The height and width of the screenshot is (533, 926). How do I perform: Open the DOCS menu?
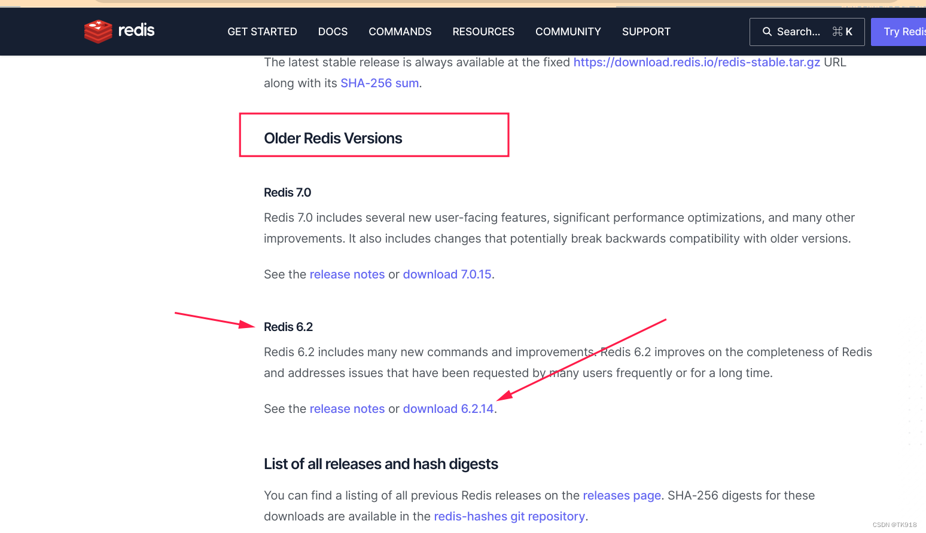(333, 32)
